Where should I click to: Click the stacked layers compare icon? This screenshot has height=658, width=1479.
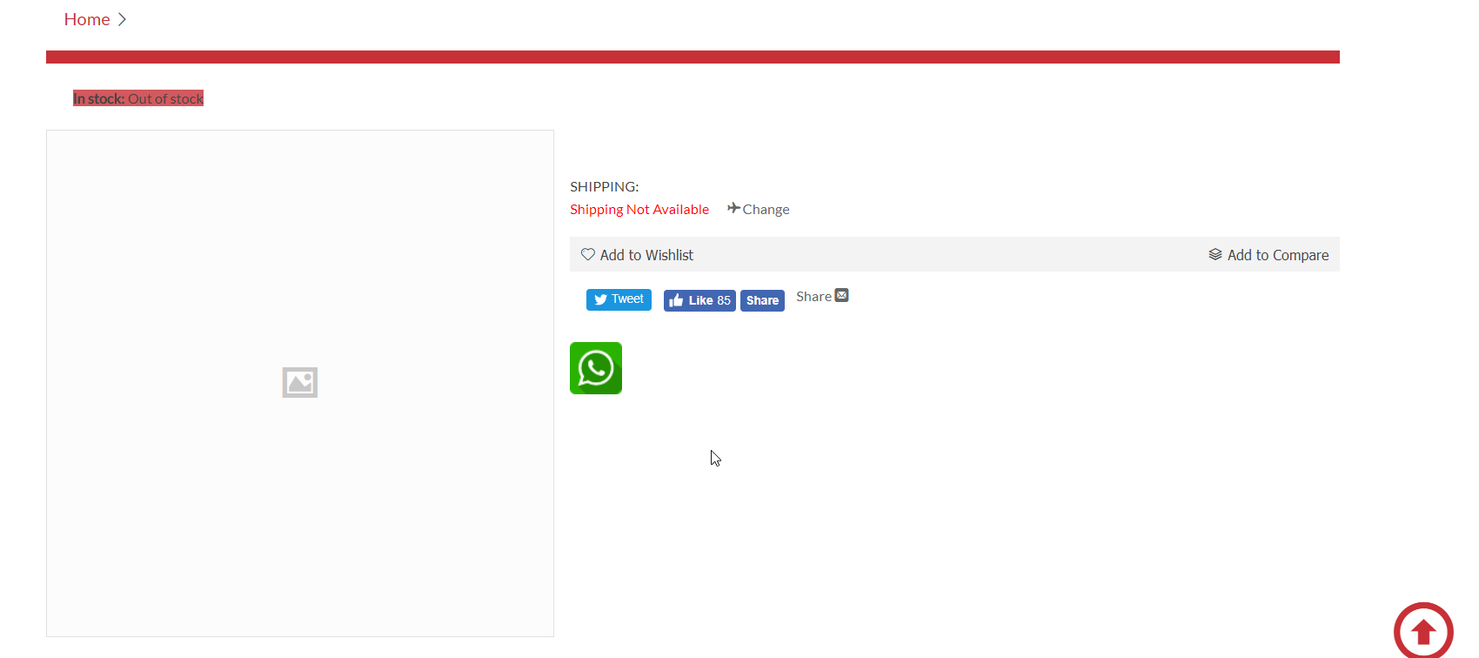coord(1215,254)
